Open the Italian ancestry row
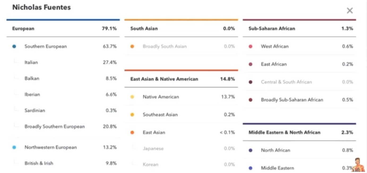This screenshot has width=367, height=173. pos(63,62)
